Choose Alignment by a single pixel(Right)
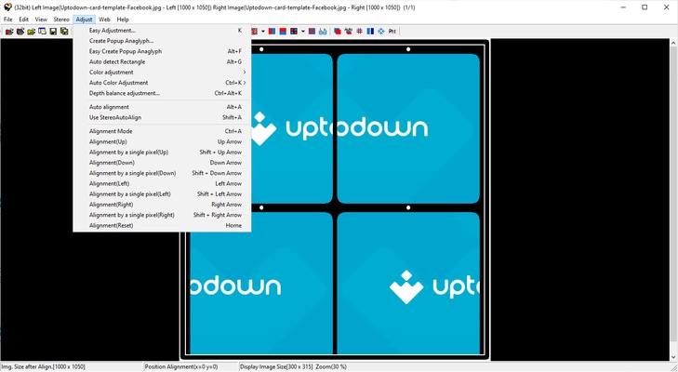The image size is (678, 372). point(162,215)
